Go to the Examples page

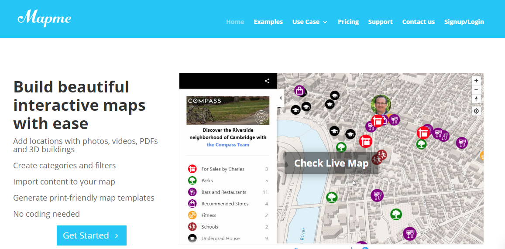[x=268, y=22]
